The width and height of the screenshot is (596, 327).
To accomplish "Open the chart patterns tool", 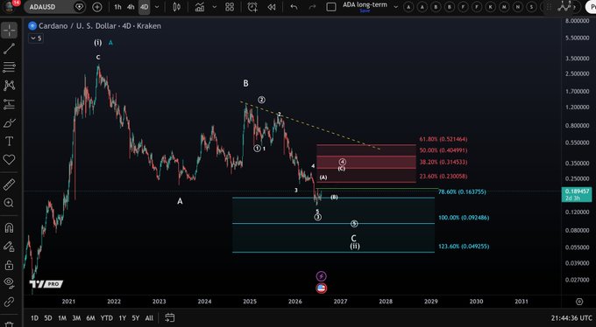I will (x=9, y=86).
